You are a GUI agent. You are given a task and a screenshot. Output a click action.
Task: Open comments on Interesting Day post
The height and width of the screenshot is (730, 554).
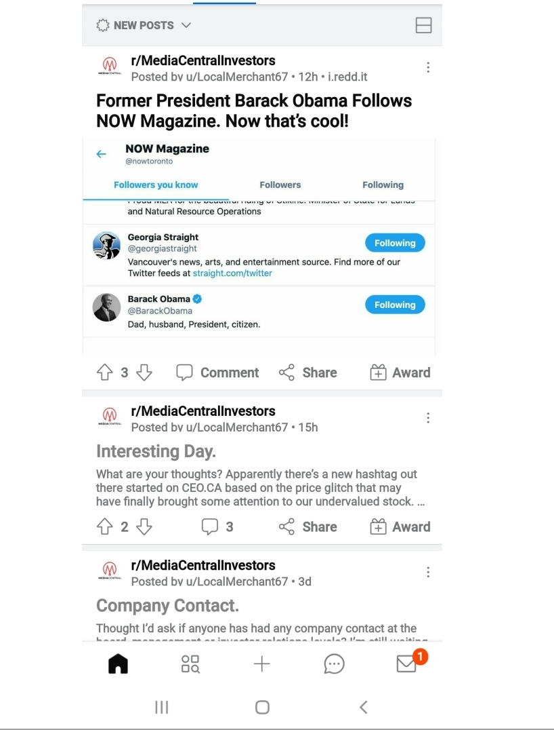click(x=217, y=527)
